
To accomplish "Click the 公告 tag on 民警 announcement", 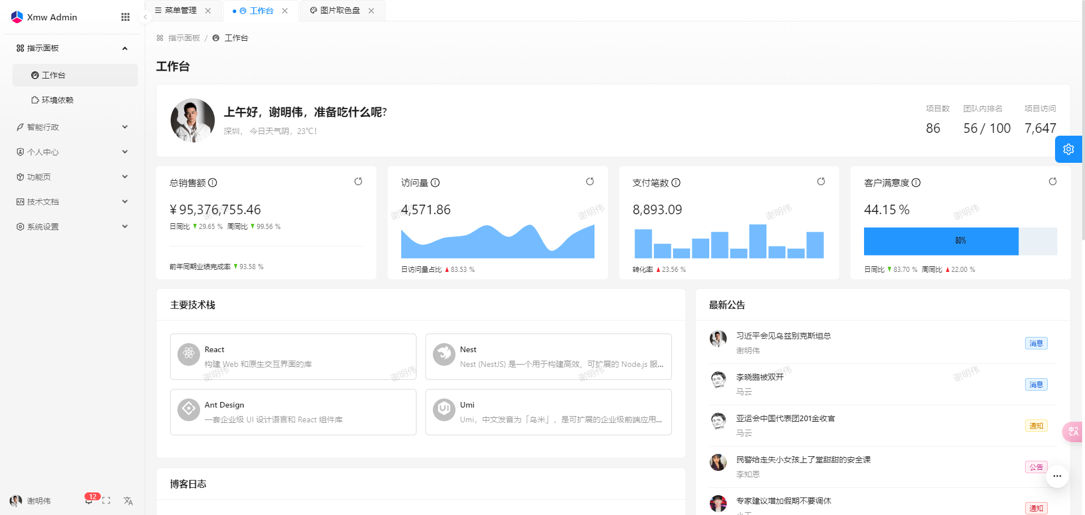I will tap(1036, 467).
